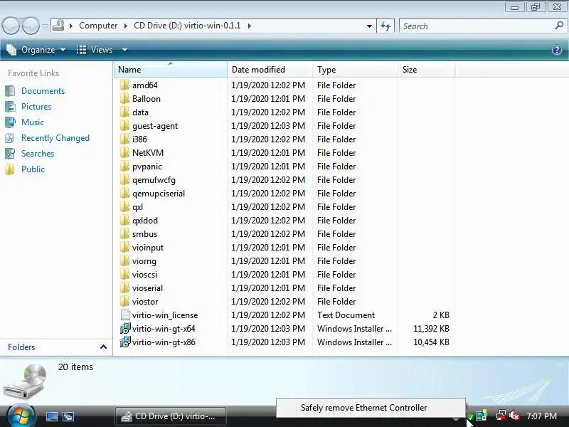The image size is (569, 427).
Task: Click the Safely Remove Hardware tray icon
Action: pyautogui.click(x=470, y=416)
